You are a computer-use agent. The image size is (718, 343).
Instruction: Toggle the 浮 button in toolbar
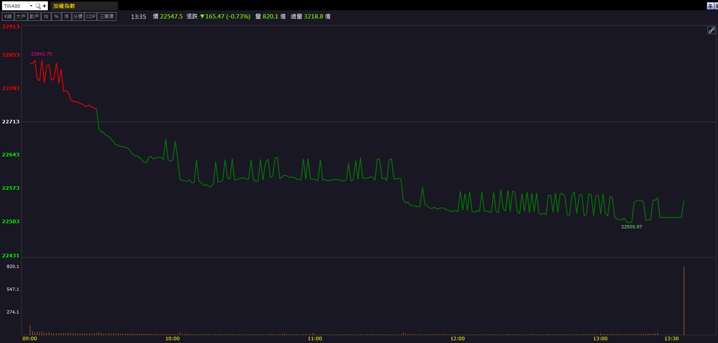(x=66, y=17)
